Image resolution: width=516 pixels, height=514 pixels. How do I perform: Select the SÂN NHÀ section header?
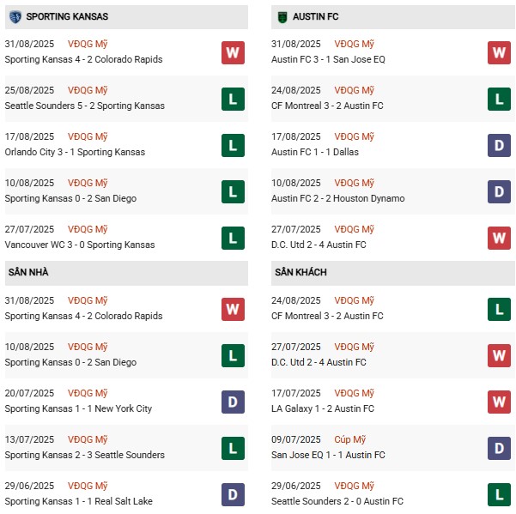click(x=27, y=272)
